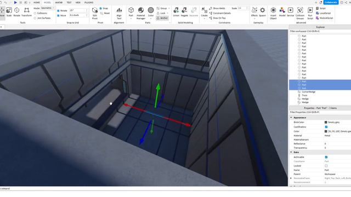
Task: Select the Transform tool
Action: coord(27,12)
